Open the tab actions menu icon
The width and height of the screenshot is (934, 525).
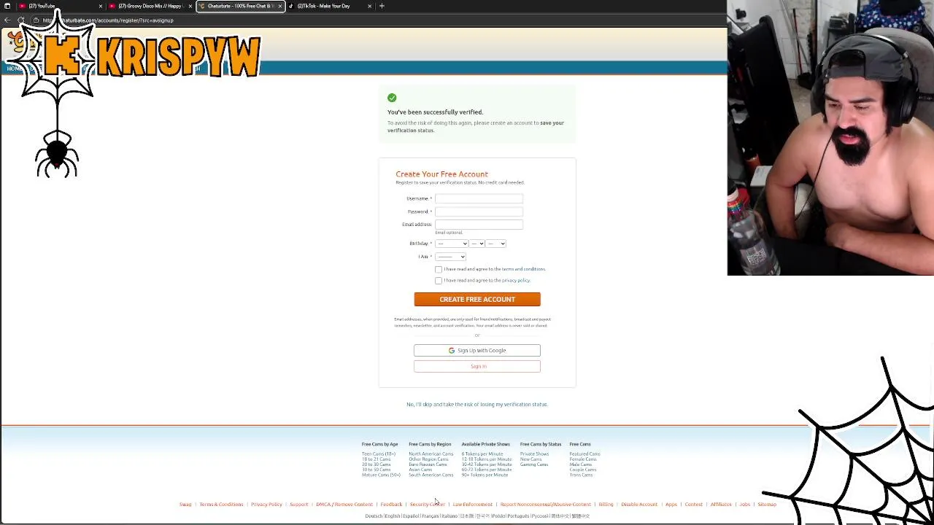pyautogui.click(x=7, y=6)
